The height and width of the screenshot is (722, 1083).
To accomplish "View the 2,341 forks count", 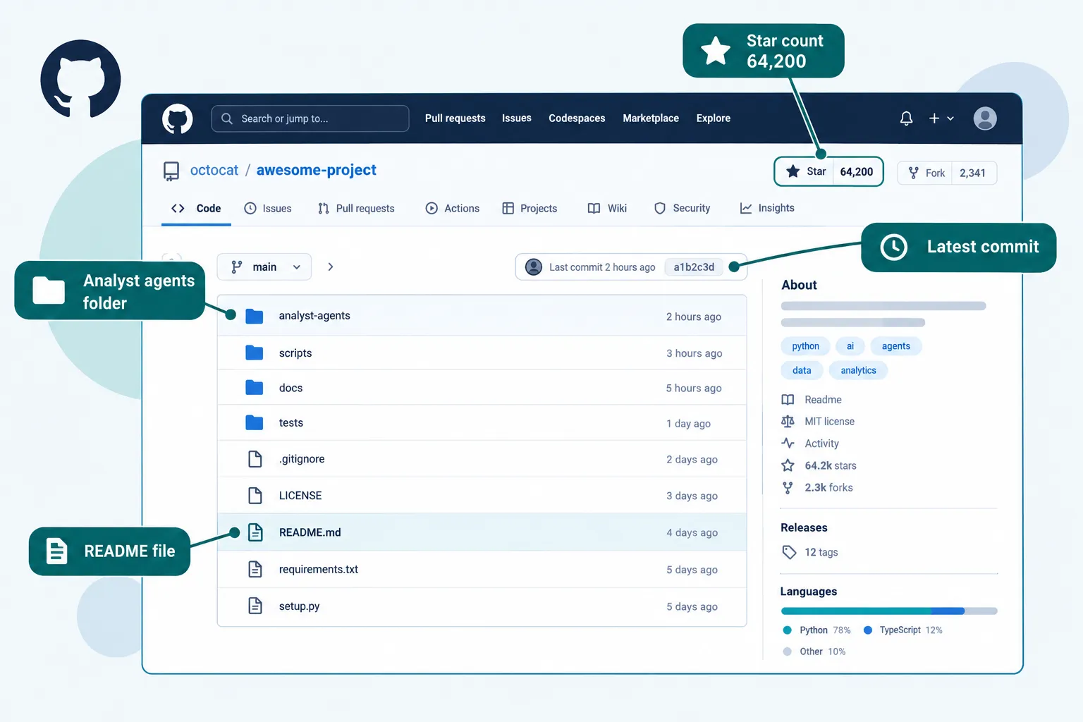I will (973, 173).
